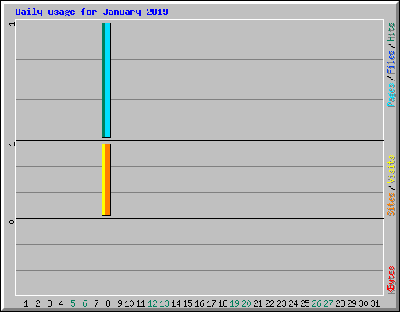Click green weekend day 6 label
The image size is (400, 312).
(x=84, y=303)
